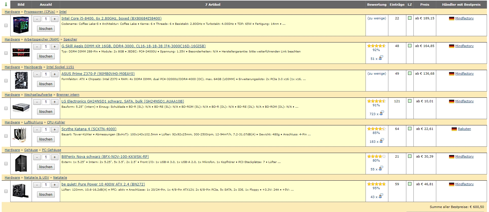The image size is (489, 212).
Task: Open Arbeitsspeicher (RAM) breadcrumb link
Action: coord(42,39)
